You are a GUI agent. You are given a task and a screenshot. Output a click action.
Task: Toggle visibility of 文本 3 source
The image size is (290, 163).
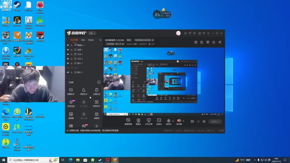pos(68,54)
